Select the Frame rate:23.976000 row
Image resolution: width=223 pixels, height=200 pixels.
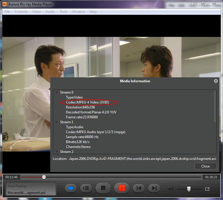[x=82, y=117]
